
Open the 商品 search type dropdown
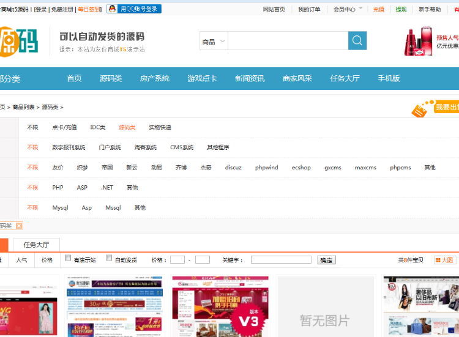tap(214, 41)
